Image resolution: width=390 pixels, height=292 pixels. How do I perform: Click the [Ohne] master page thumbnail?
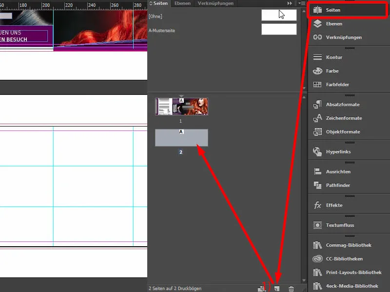click(279, 15)
